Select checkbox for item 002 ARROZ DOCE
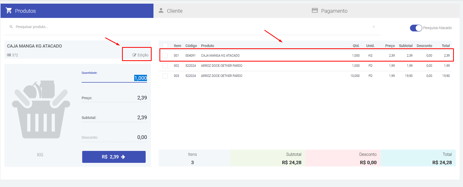This screenshot has height=187, width=463. pos(165,66)
